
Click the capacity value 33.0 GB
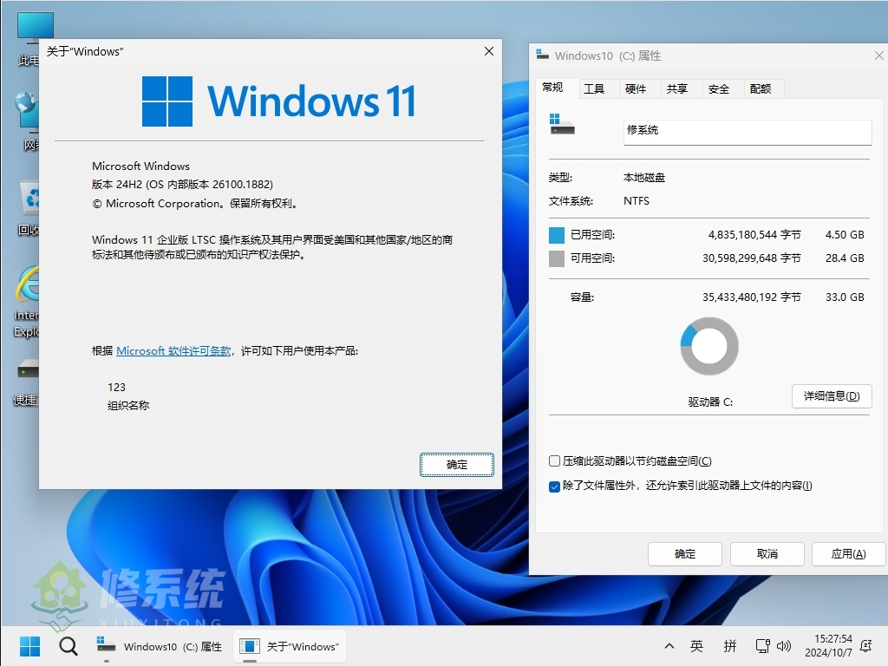click(845, 297)
